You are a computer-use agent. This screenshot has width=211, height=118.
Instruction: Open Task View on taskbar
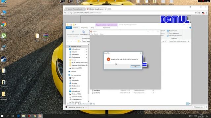[13, 116]
